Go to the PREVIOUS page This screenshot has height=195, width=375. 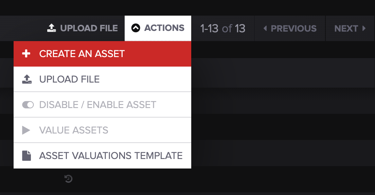click(293, 28)
